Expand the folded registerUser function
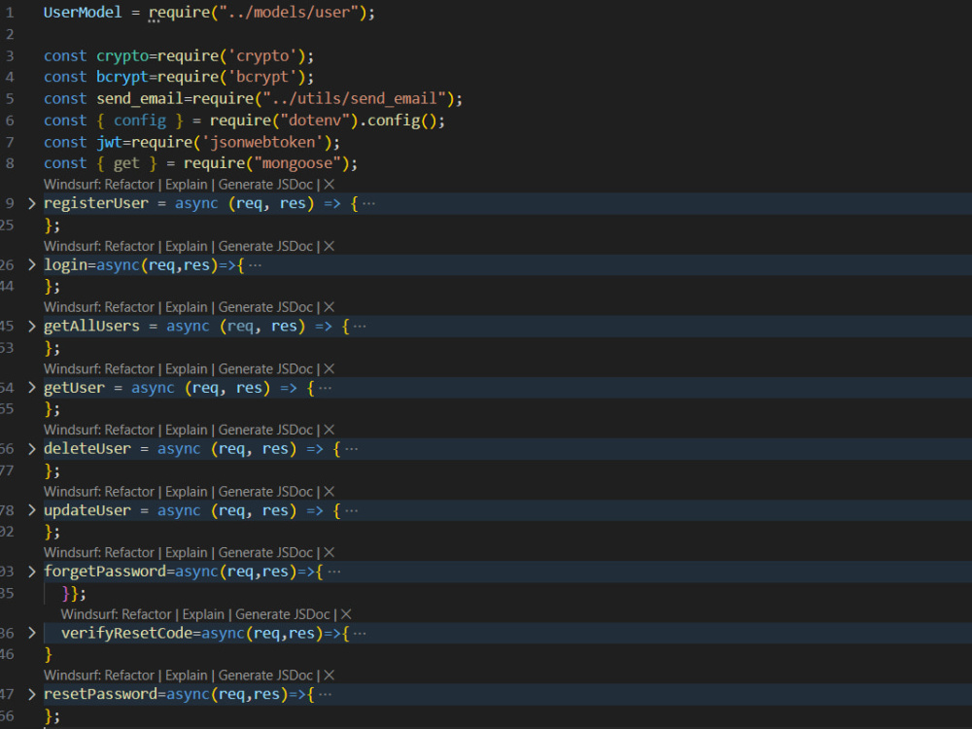Image resolution: width=972 pixels, height=729 pixels. pyautogui.click(x=32, y=203)
